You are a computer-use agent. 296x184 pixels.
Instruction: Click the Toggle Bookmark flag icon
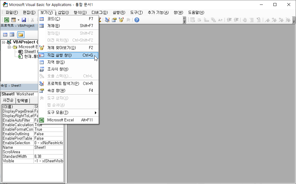coord(267,20)
